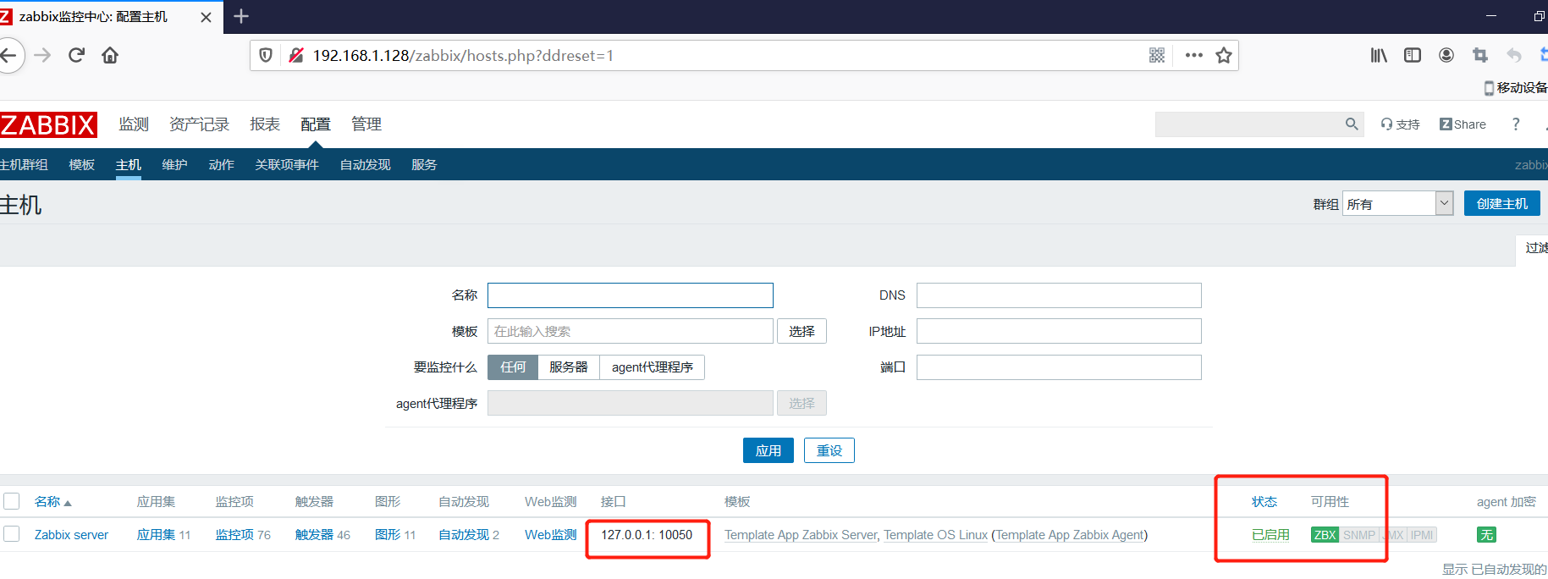Go back with browser back arrow
Viewport: 1548px width, 579px height.
click(8, 55)
